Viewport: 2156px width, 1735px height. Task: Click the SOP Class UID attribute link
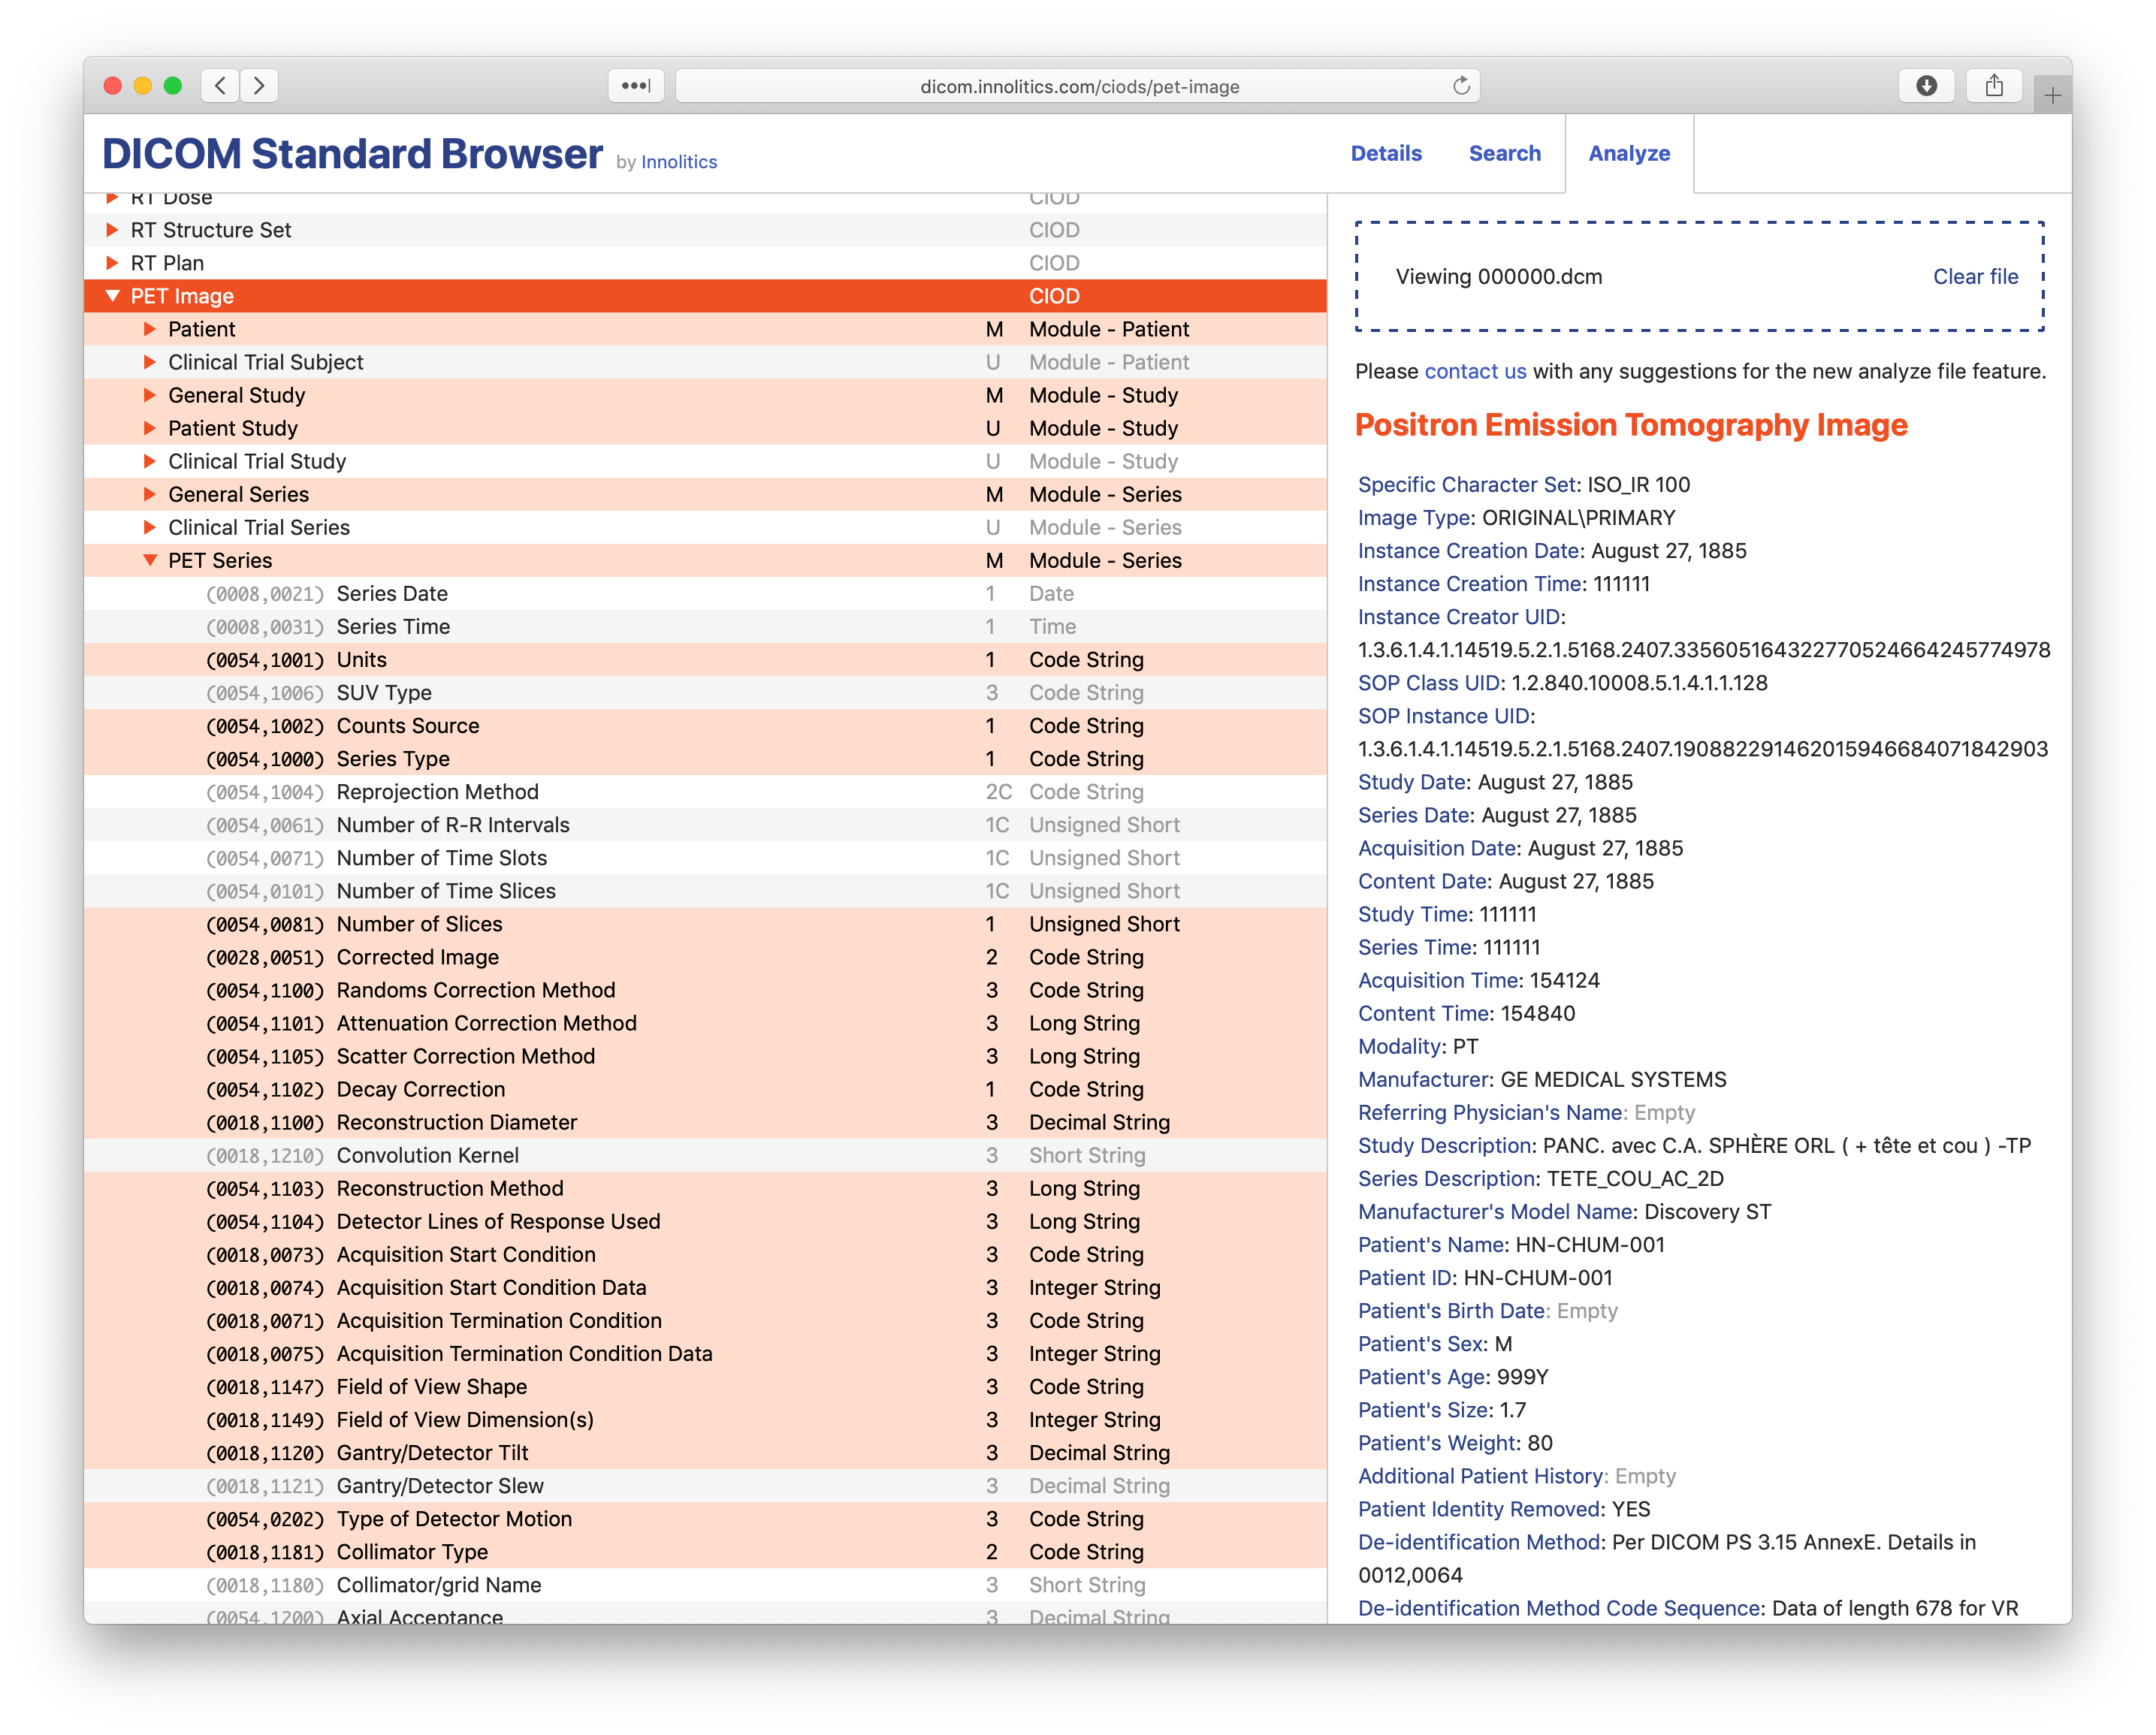pyautogui.click(x=1428, y=683)
